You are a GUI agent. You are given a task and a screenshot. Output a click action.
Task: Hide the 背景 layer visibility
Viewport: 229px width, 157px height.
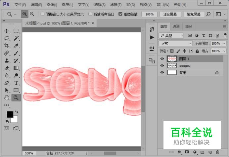click(162, 72)
